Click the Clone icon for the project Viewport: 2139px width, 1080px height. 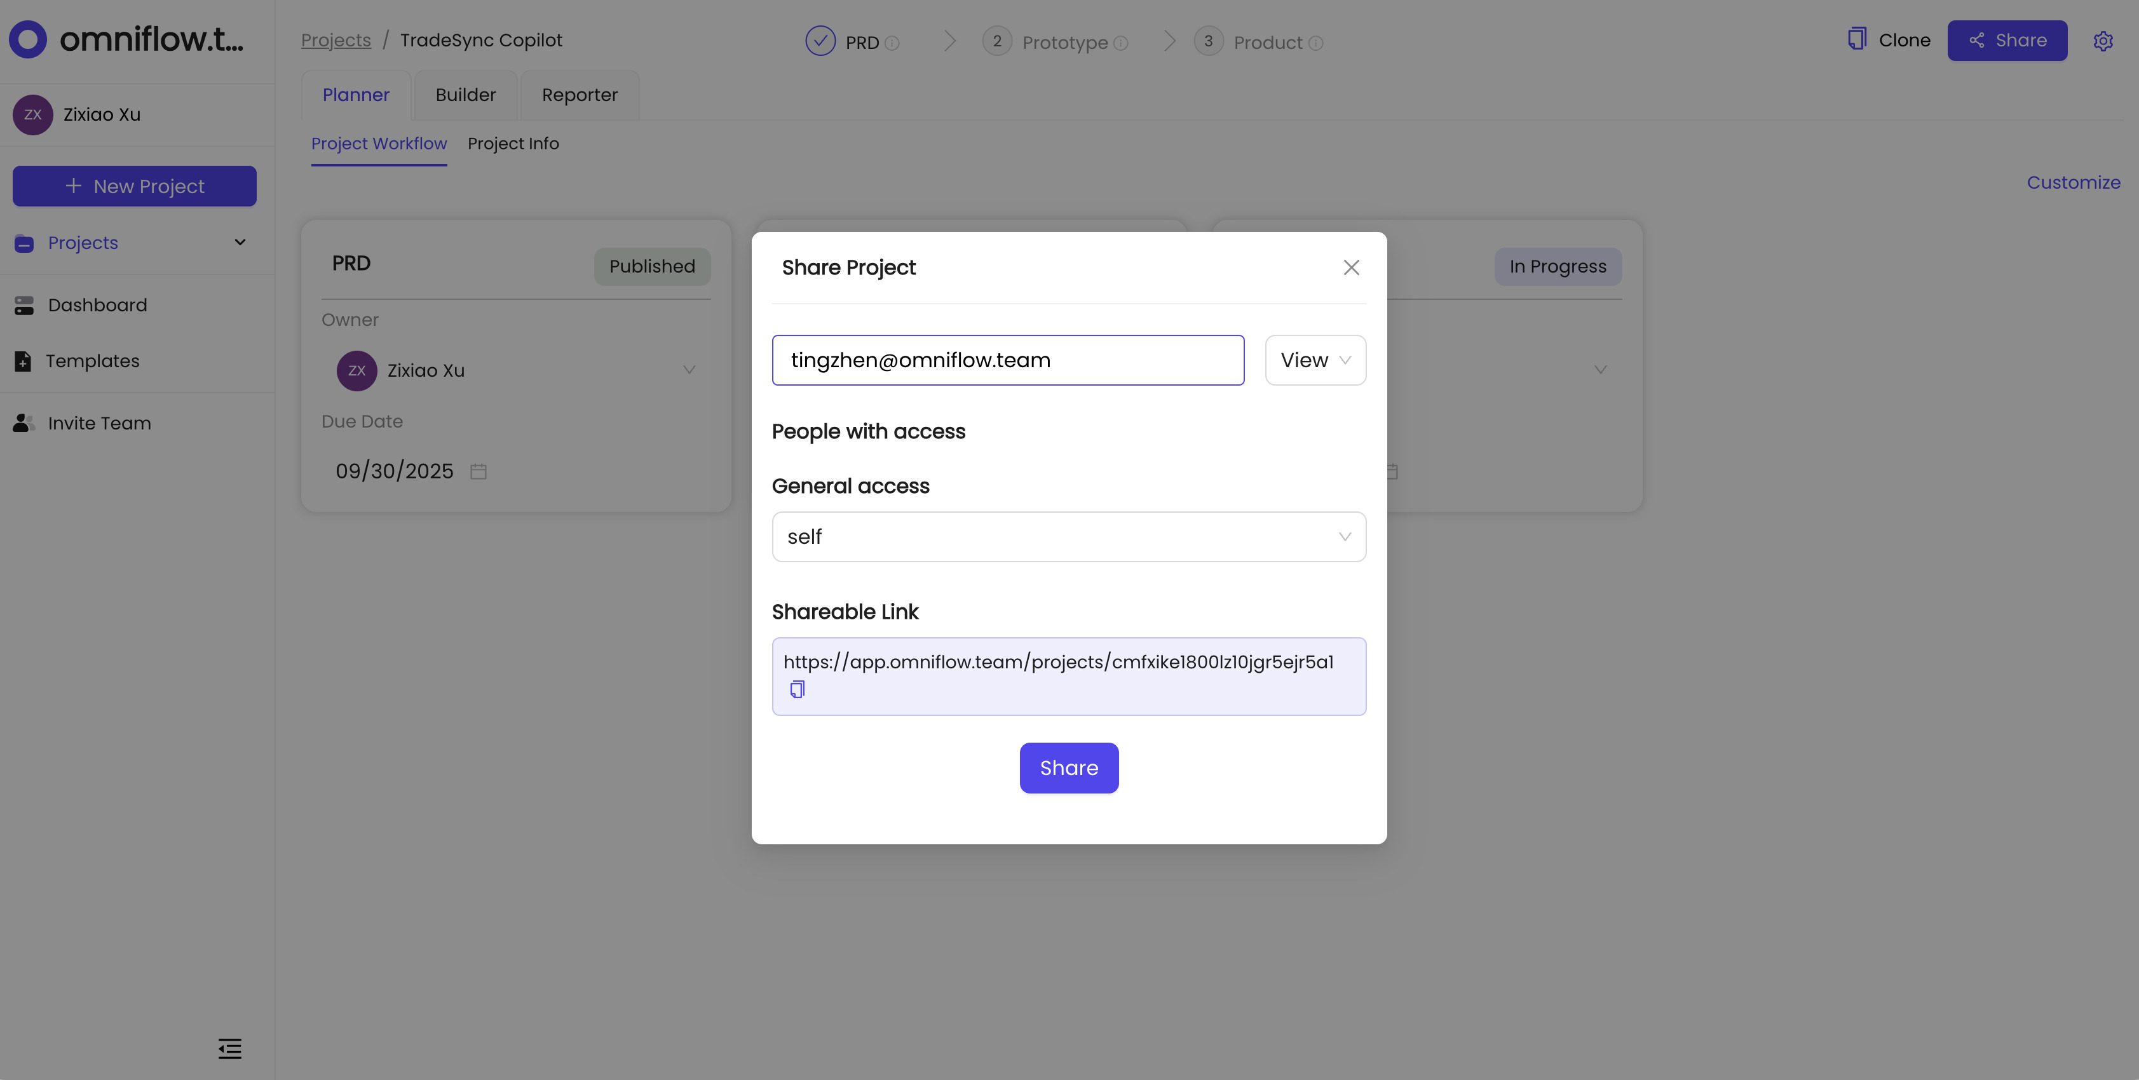1857,39
